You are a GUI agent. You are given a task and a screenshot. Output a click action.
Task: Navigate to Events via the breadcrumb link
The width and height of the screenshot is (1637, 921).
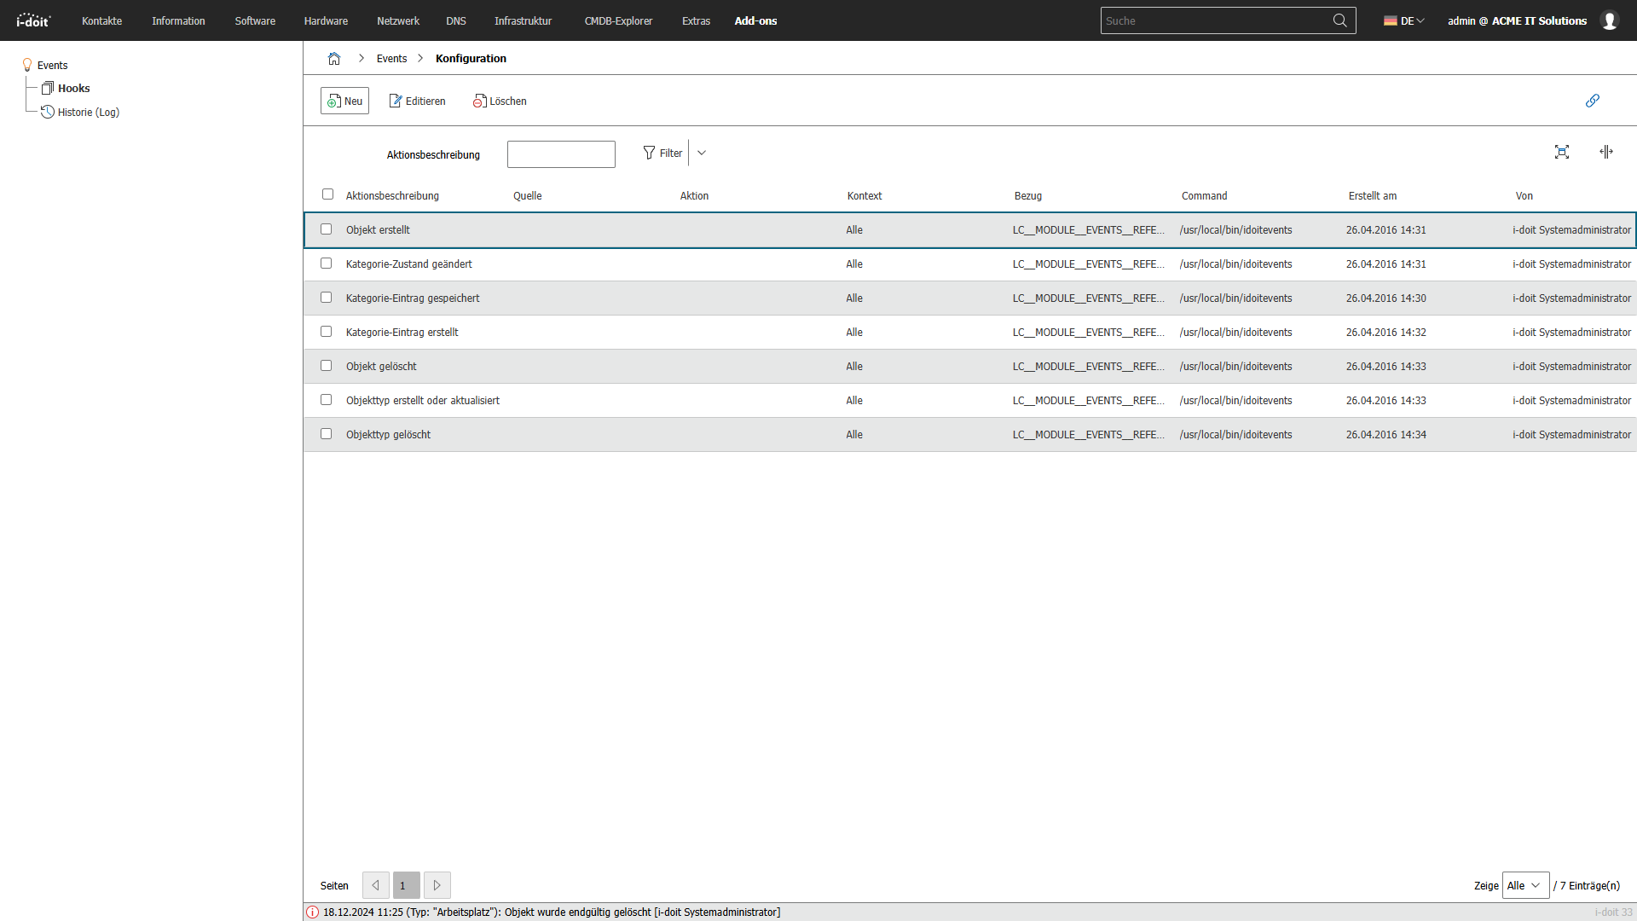coord(391,58)
